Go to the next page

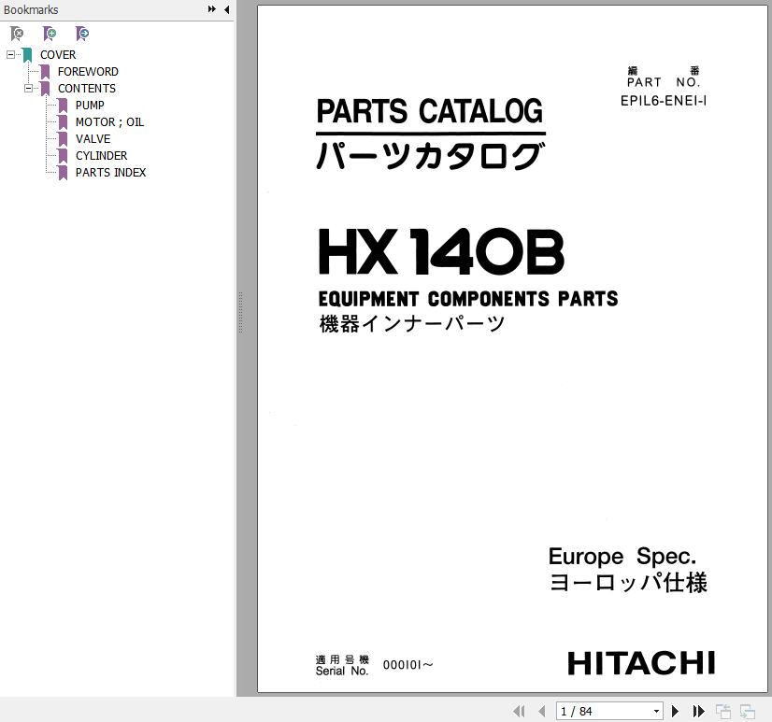point(676,711)
